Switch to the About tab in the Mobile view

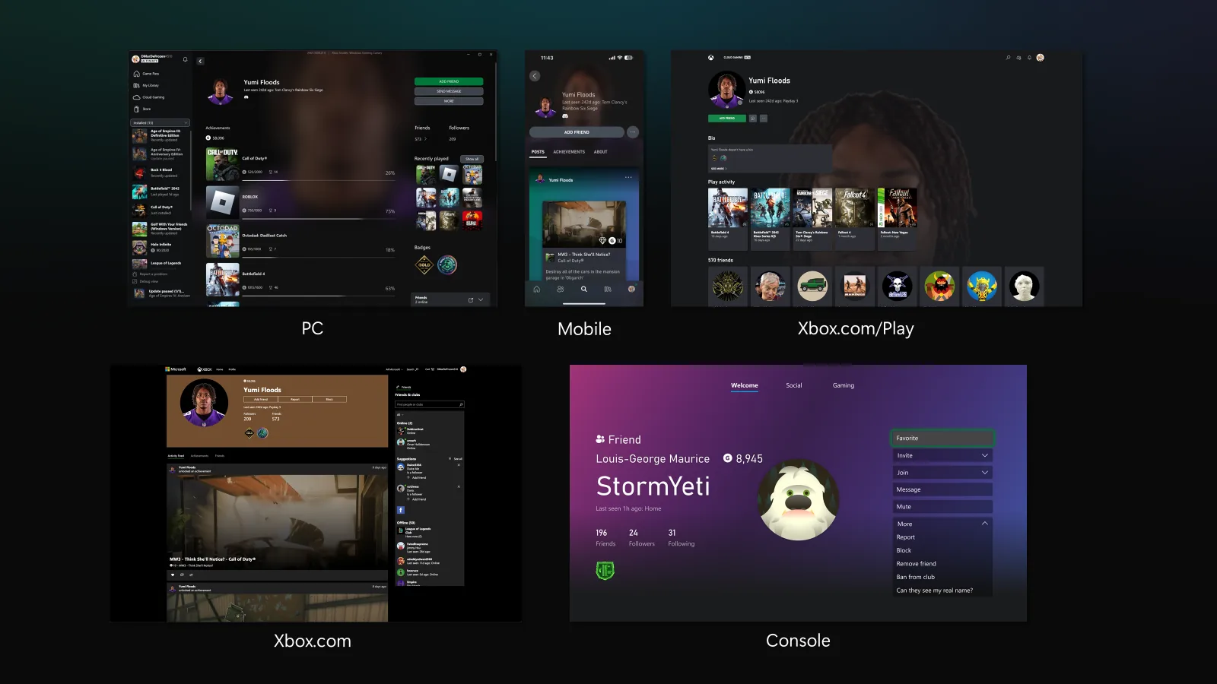click(x=601, y=152)
